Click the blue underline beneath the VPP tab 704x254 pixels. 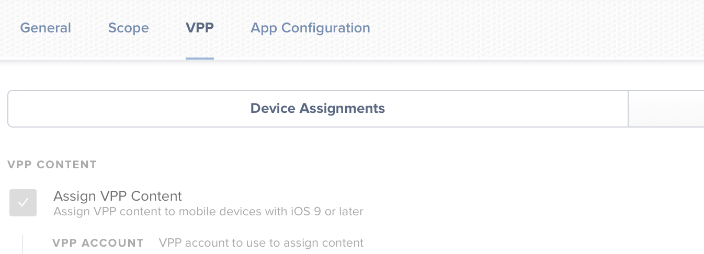point(200,58)
